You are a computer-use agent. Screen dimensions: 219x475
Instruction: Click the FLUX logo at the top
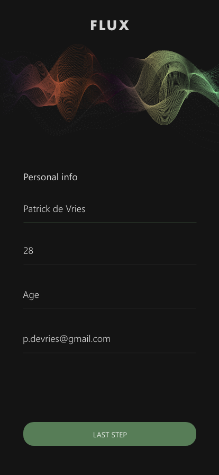click(110, 25)
